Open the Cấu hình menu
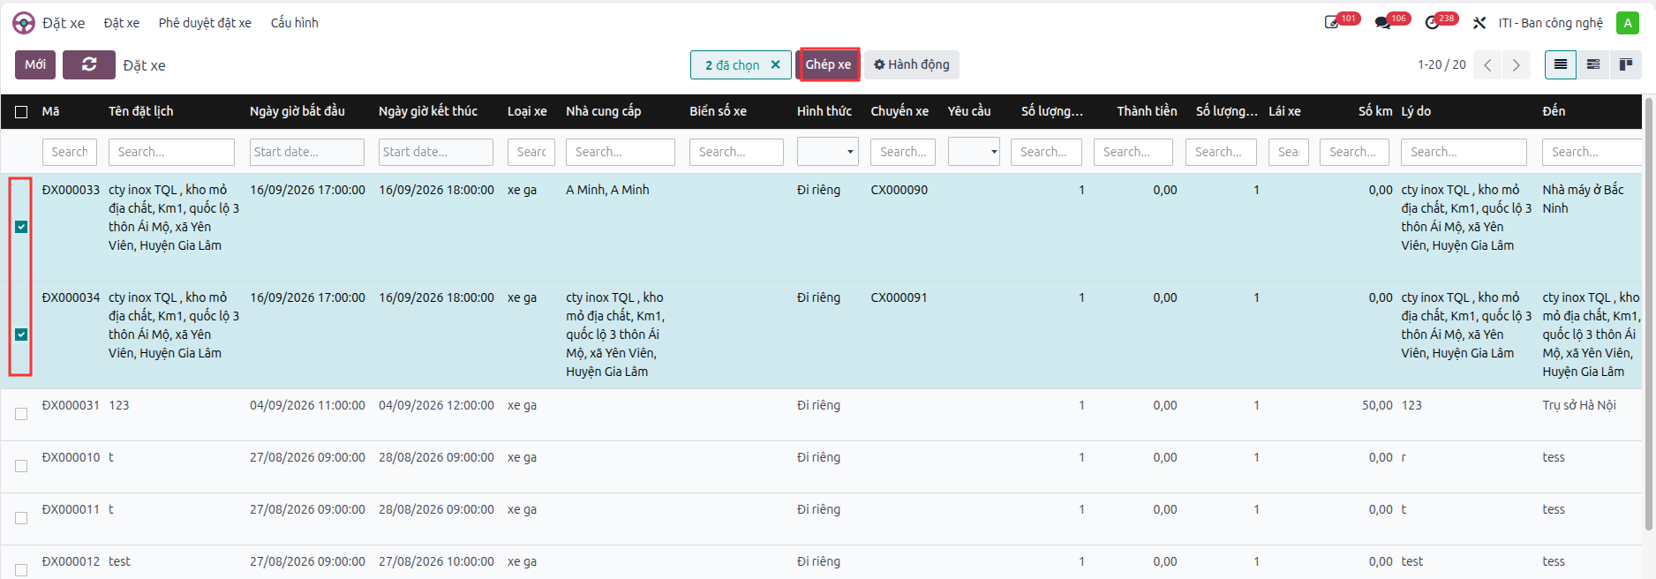Screen dimensions: 1656x579 tap(294, 23)
